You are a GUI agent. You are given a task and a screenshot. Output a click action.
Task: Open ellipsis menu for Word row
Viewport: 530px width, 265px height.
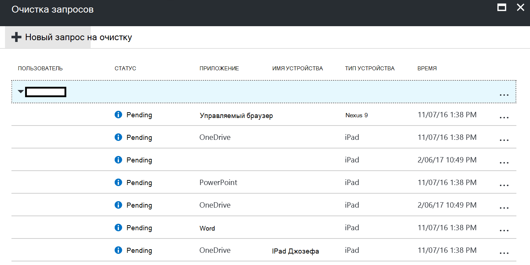504,231
